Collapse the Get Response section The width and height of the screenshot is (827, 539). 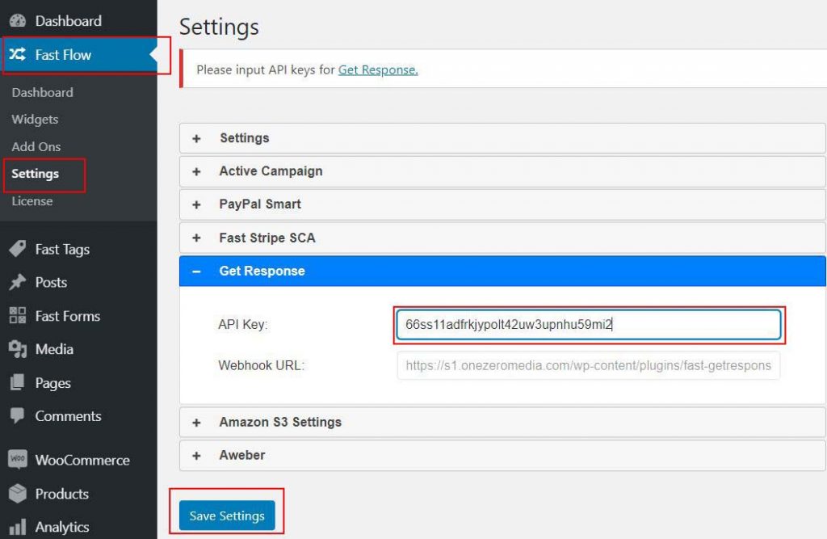click(502, 271)
